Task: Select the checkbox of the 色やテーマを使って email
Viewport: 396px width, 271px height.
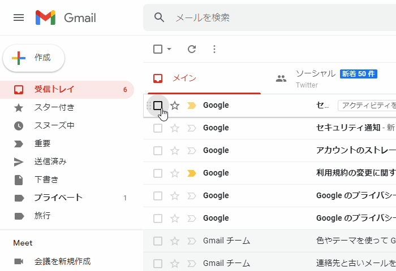Action: [158, 241]
